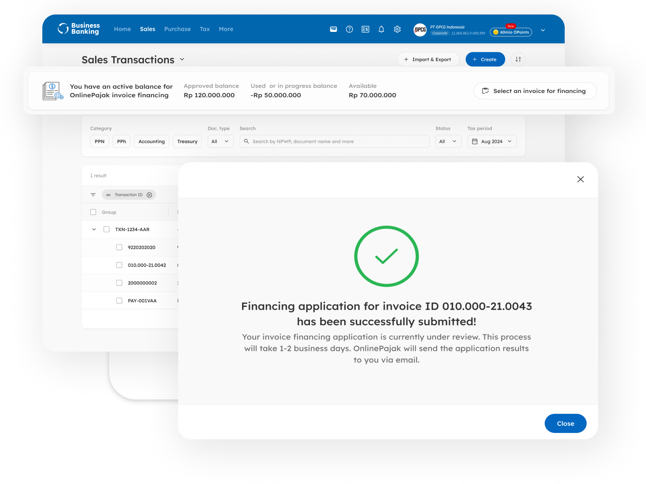
Task: Click the 9220202020 document text
Action: tap(141, 247)
